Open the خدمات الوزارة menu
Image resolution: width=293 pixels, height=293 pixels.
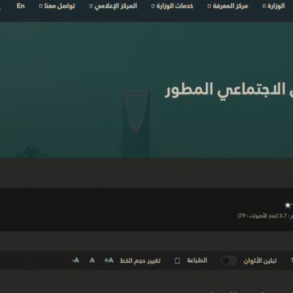[x=175, y=6]
